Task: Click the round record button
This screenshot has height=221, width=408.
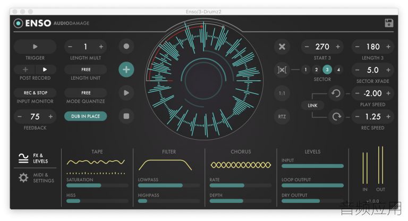Action: click(126, 46)
